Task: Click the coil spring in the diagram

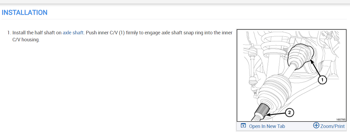Action: tap(272, 43)
